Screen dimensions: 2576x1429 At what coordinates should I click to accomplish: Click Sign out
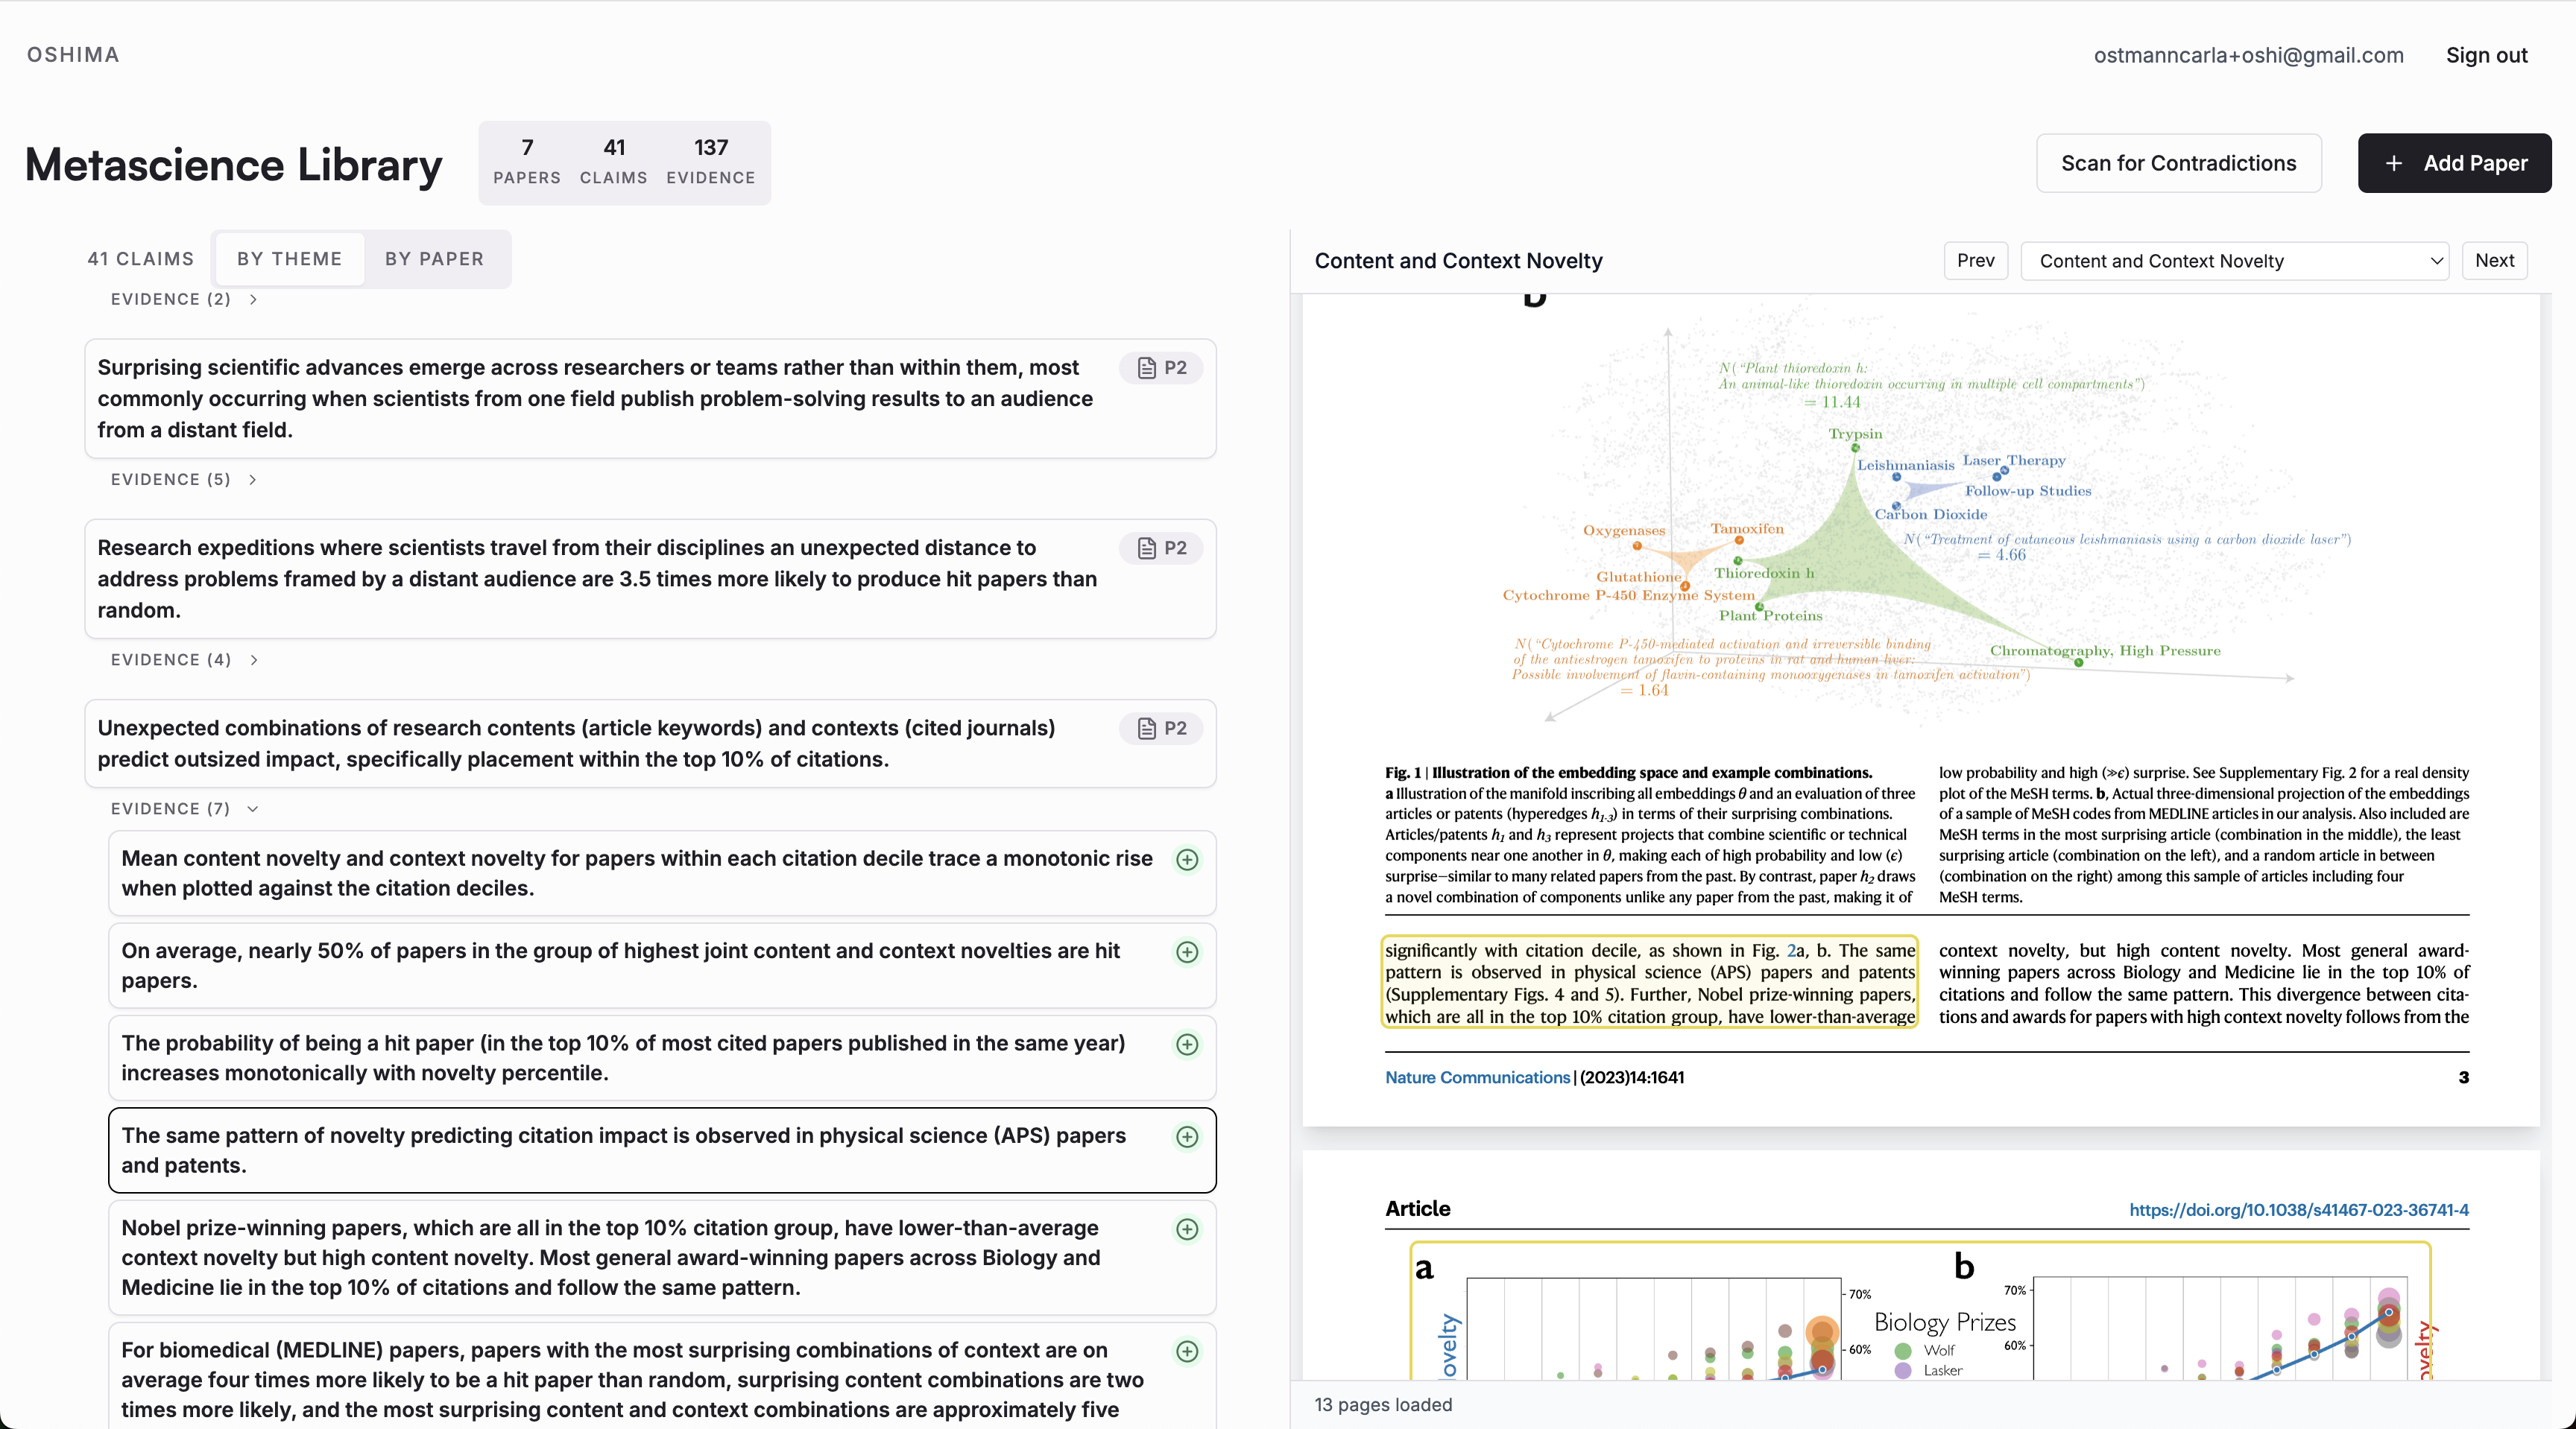pyautogui.click(x=2486, y=55)
